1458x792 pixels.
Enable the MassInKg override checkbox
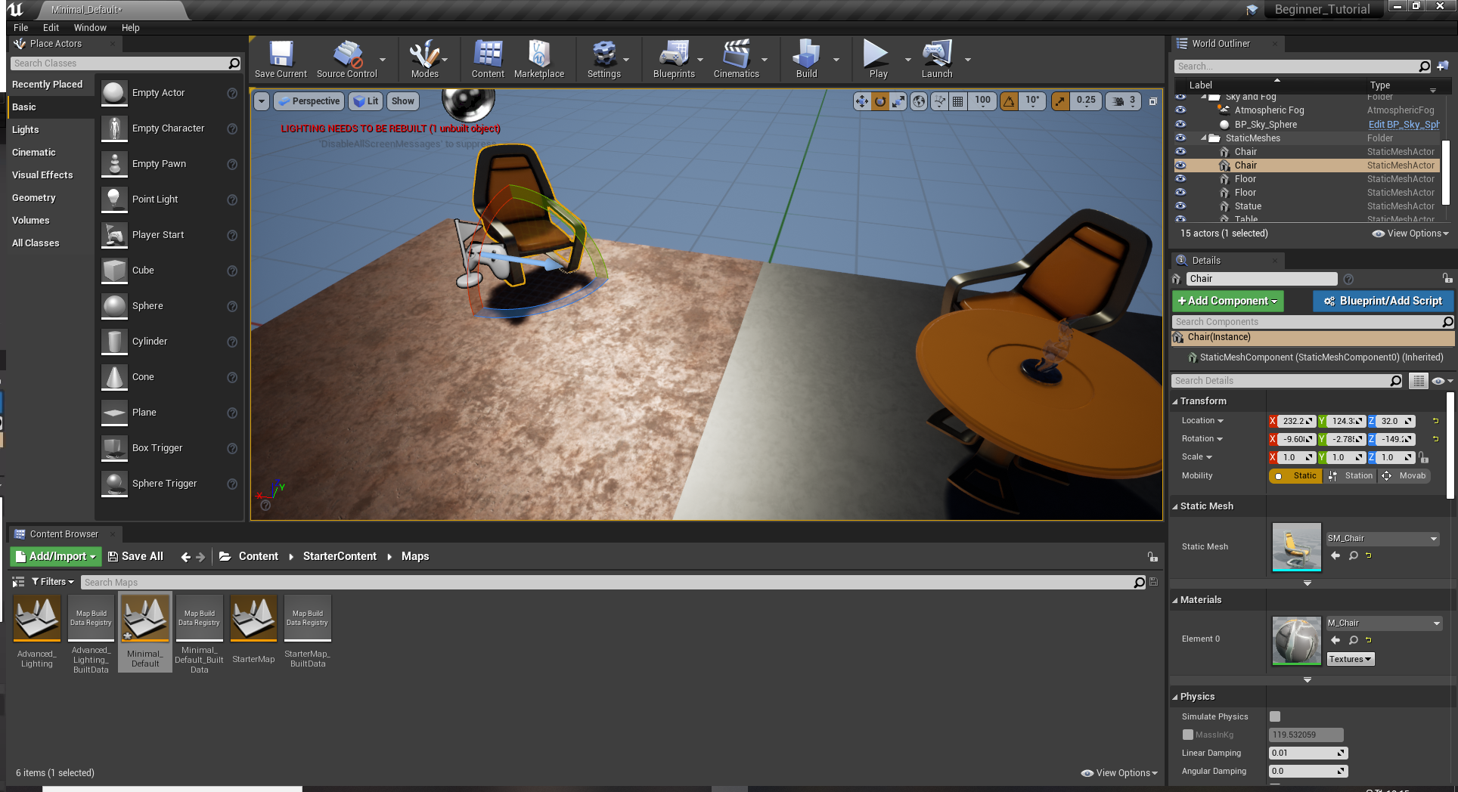1188,735
